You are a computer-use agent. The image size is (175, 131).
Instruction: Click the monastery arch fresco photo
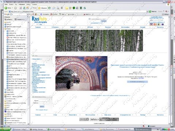[x=81, y=74]
